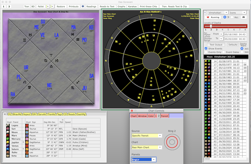Click the Leo sign glyph in Rahu row
The height and width of the screenshot is (164, 251).
27,152
